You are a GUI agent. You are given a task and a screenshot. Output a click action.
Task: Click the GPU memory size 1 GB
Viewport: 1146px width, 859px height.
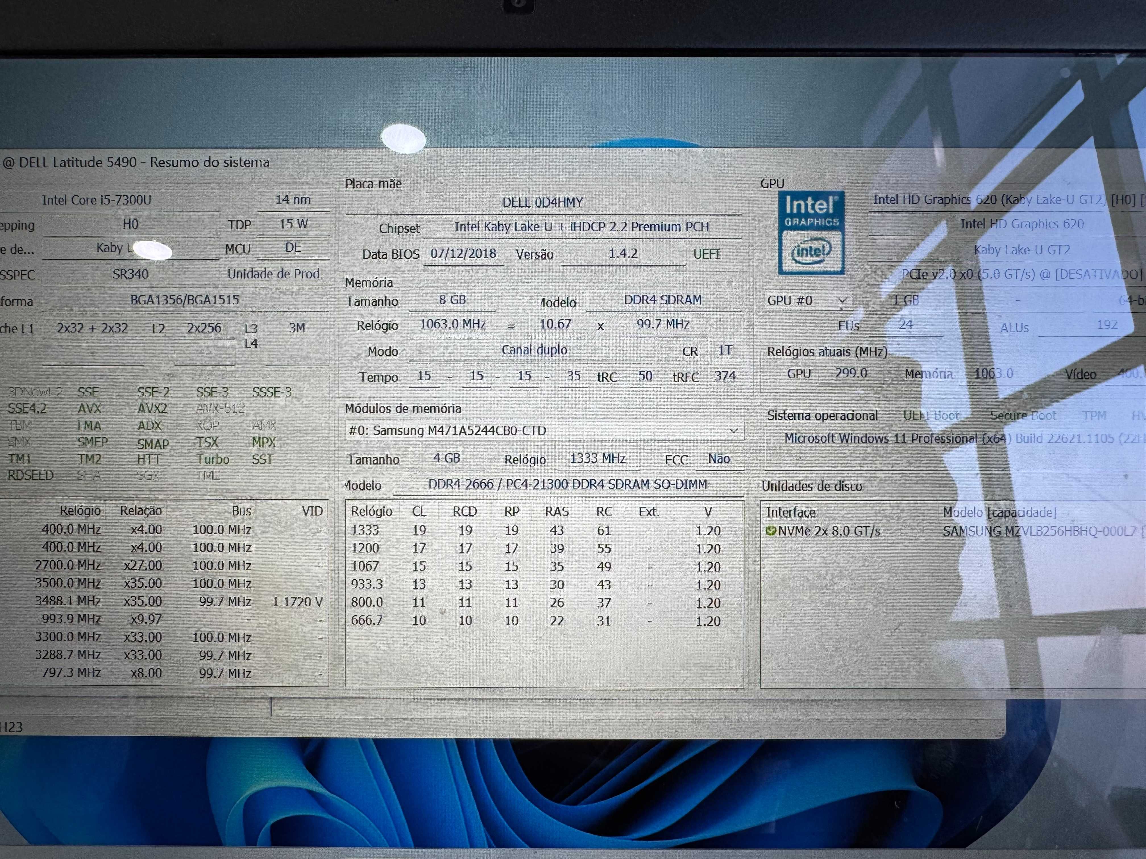coord(906,300)
